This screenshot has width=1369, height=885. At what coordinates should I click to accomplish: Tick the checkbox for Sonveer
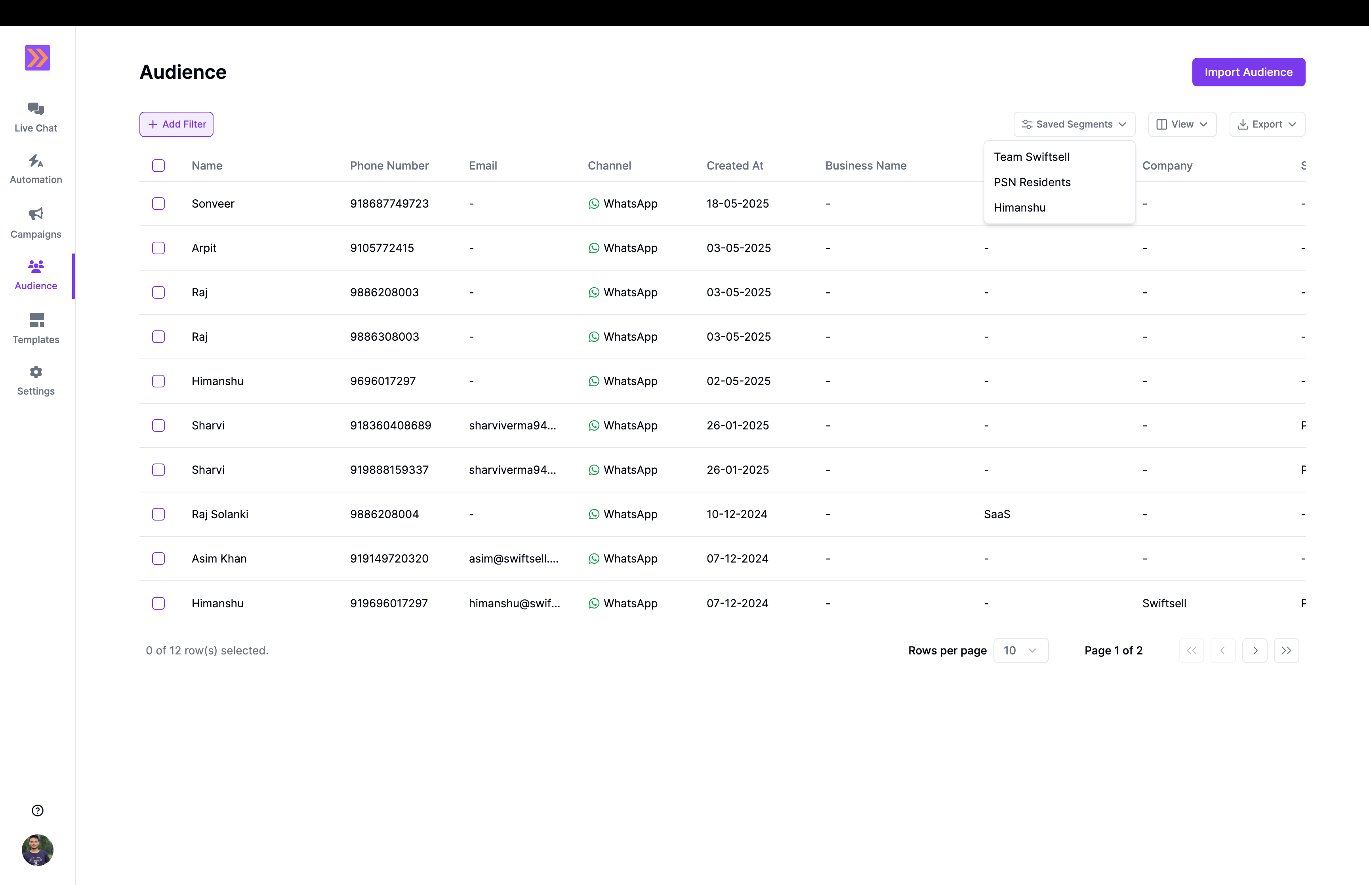click(x=158, y=204)
